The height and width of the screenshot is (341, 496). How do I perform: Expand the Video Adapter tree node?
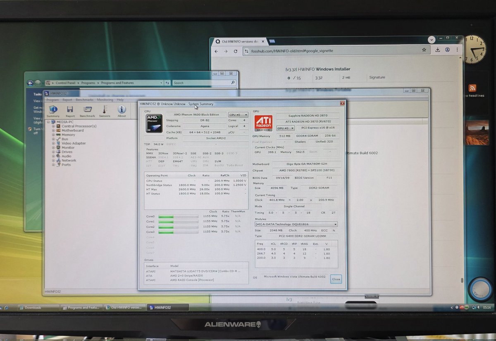(53, 143)
